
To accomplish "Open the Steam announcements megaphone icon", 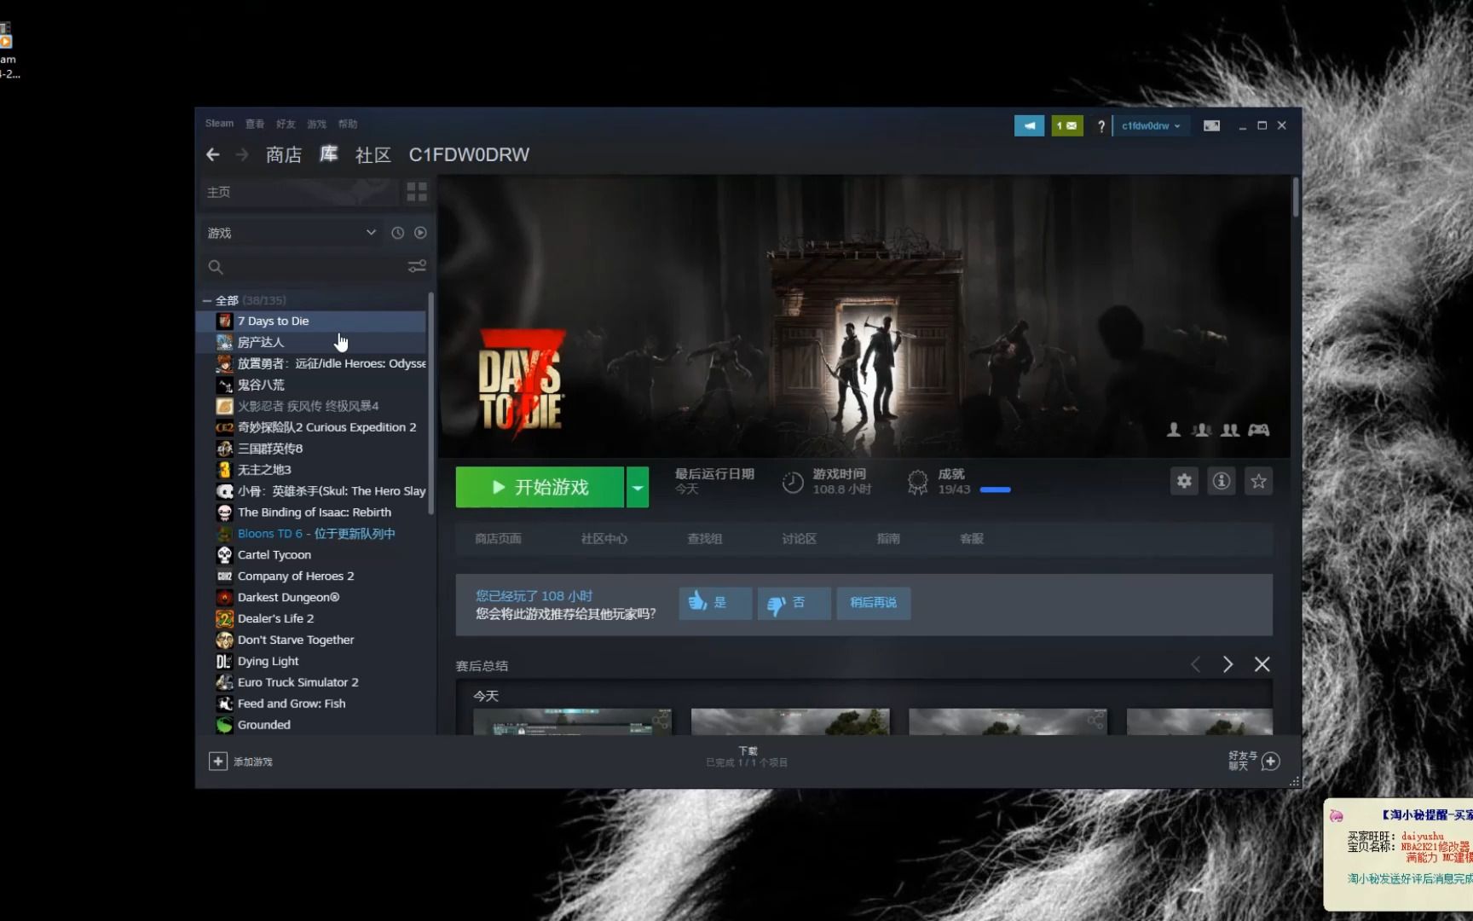I will click(1029, 125).
